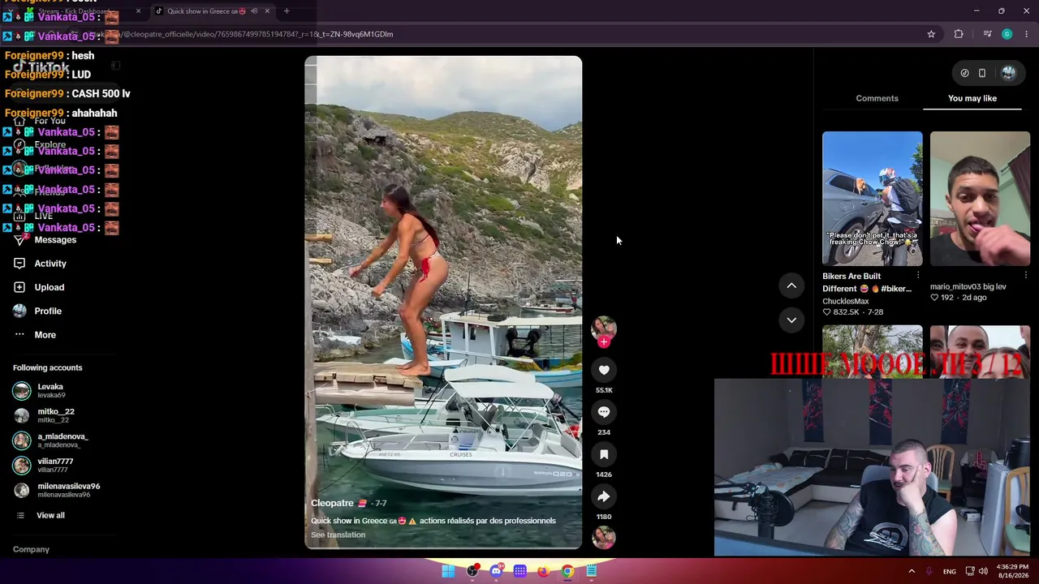Open comments via the speech bubble icon
Image resolution: width=1039 pixels, height=584 pixels.
point(604,412)
